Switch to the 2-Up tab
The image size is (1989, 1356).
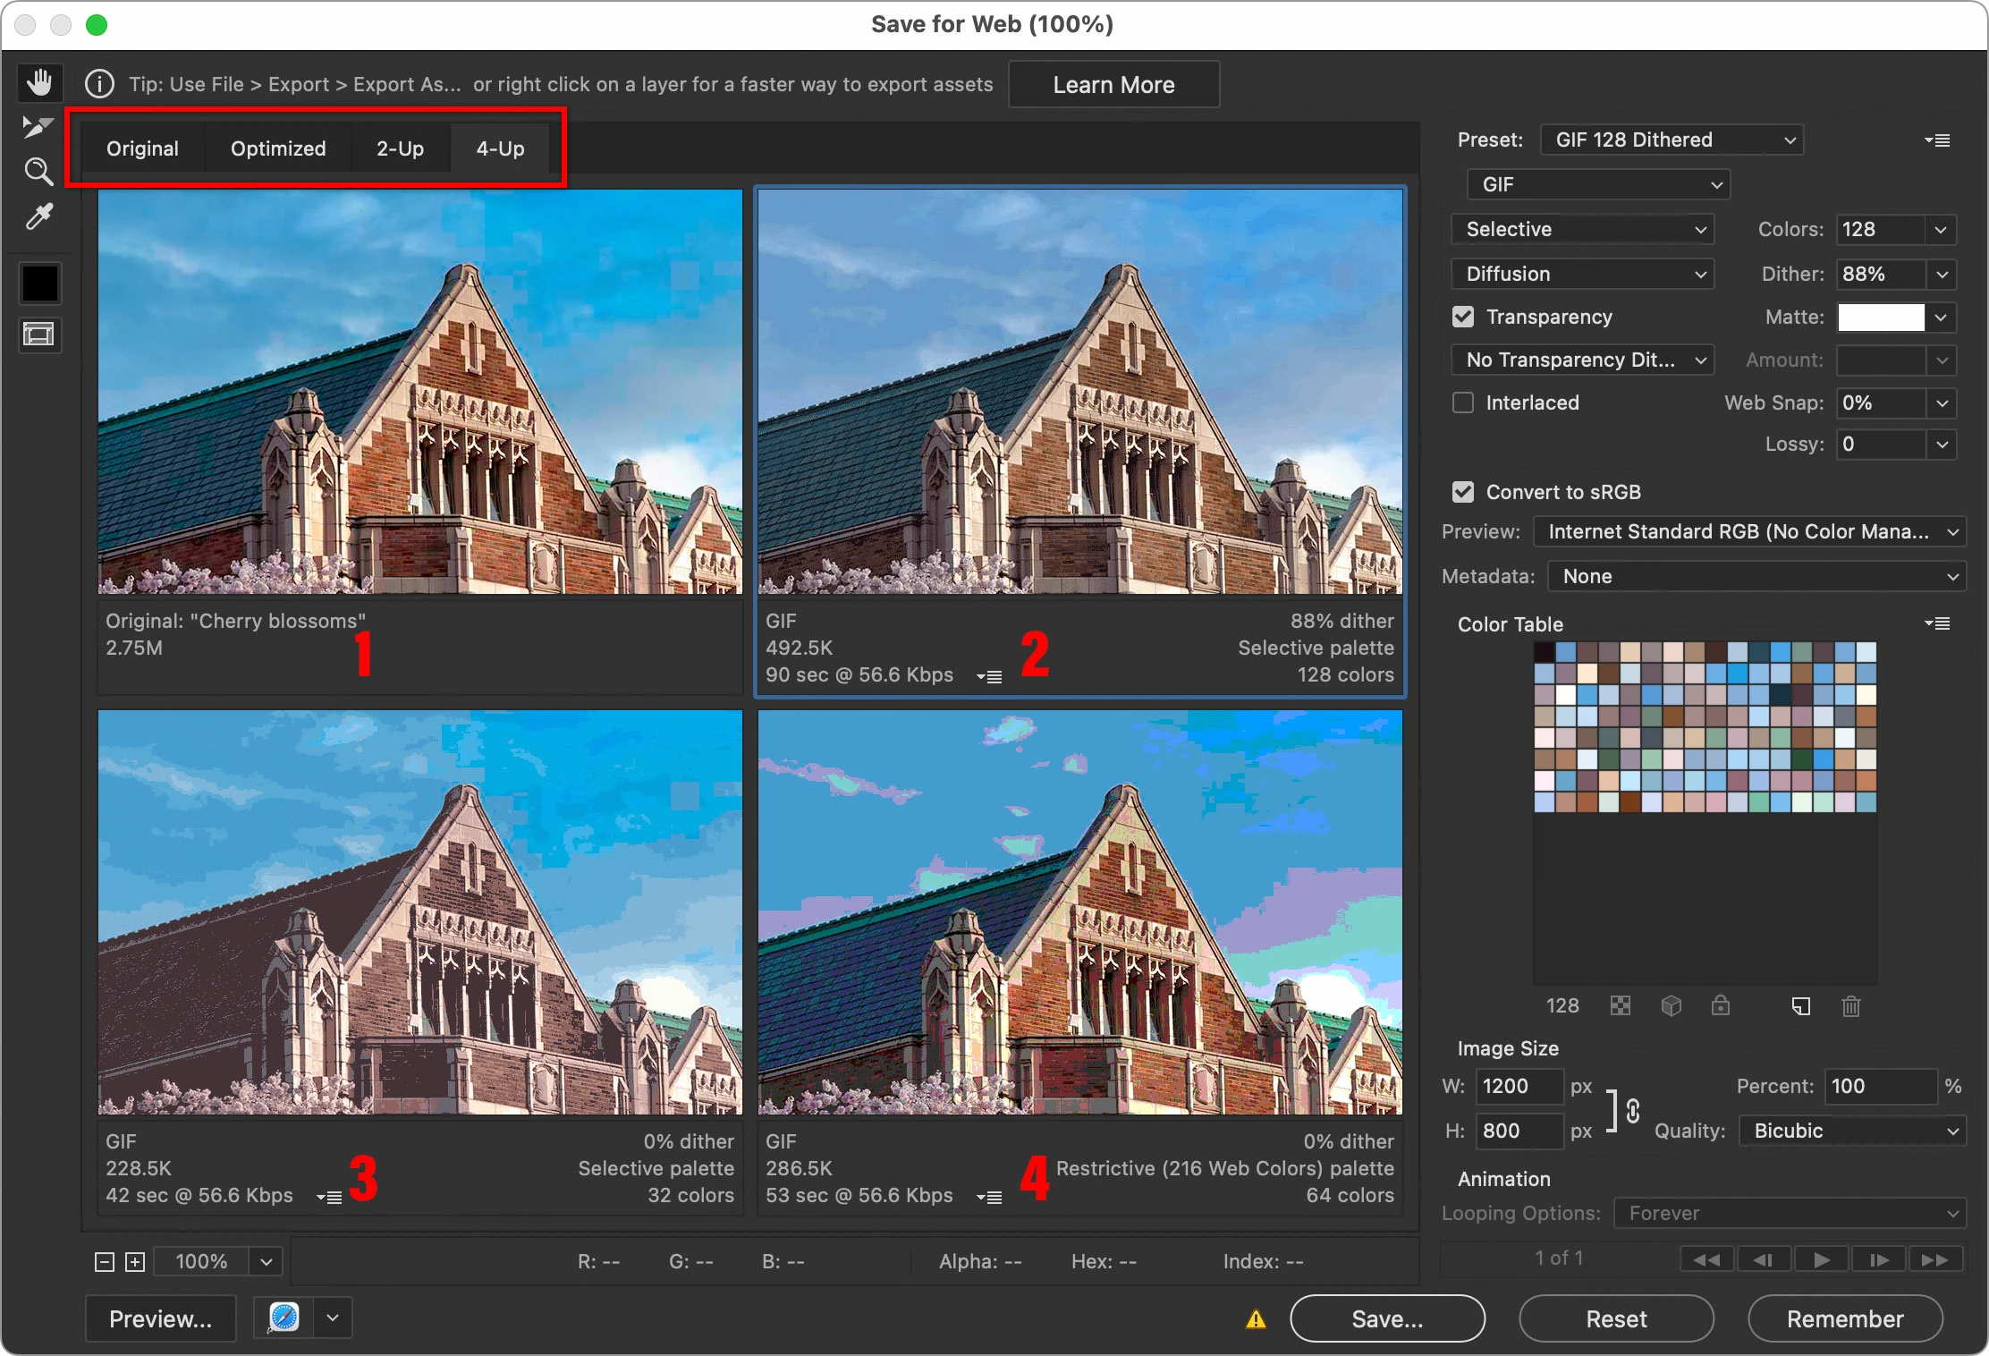pyautogui.click(x=400, y=148)
